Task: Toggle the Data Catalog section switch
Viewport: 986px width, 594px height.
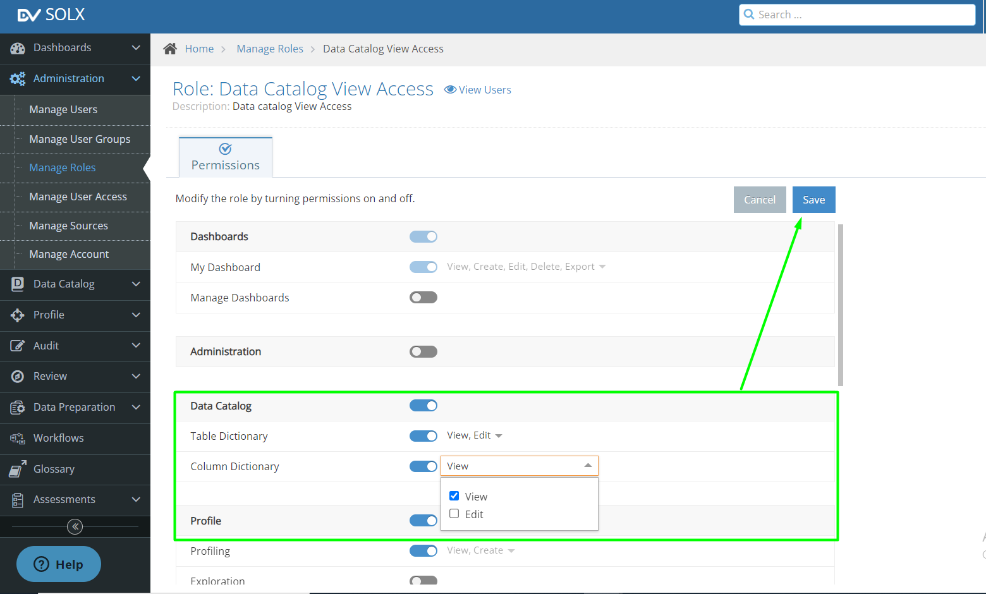Action: pos(423,406)
